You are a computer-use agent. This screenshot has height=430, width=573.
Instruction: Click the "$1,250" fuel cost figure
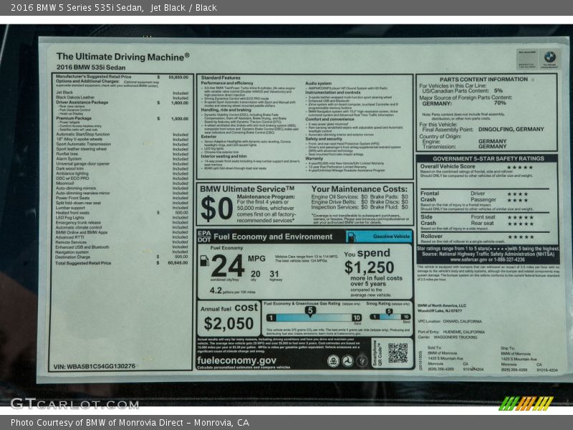pos(369,267)
